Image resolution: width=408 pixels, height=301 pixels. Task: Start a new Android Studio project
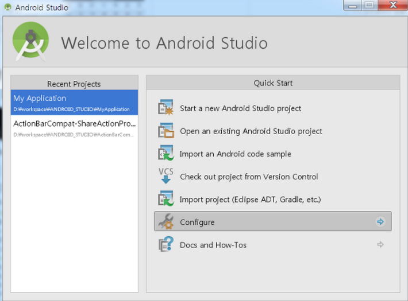[x=240, y=108]
